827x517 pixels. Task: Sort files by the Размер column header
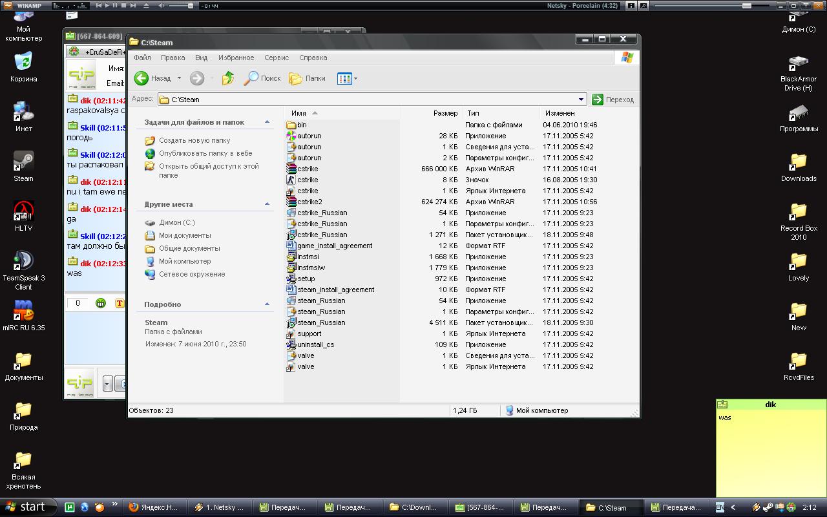coord(430,113)
